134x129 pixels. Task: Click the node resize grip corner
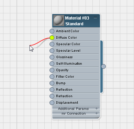[x=97, y=117]
